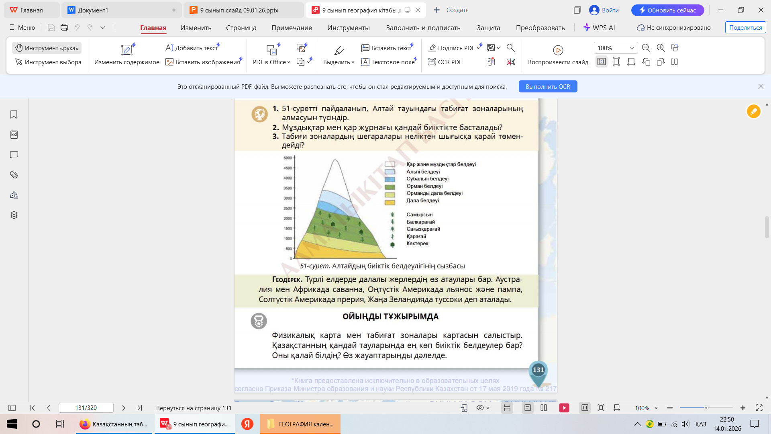Click the zoom slider in status bar
This screenshot has height=434, width=771.
point(706,408)
